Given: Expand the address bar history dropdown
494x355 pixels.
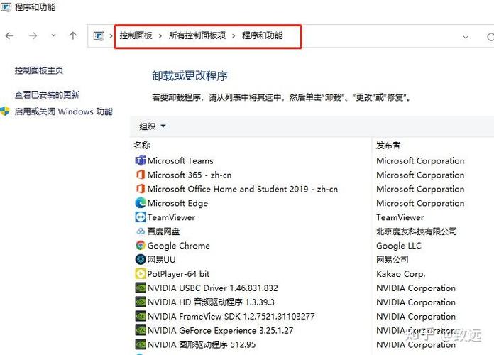Looking at the screenshot, I should point(466,37).
